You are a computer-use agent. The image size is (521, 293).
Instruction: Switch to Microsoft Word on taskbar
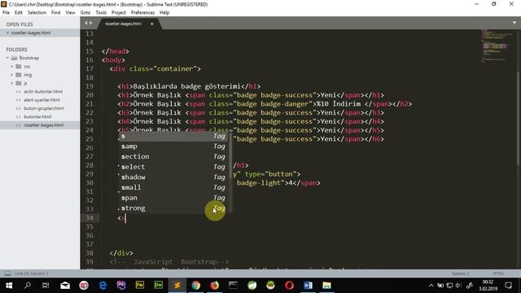[308, 286]
